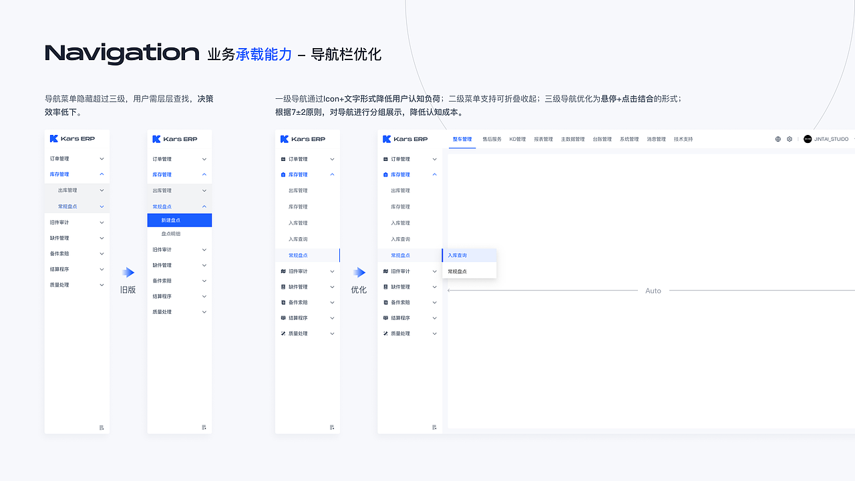Expand 订单管理 chevron in the leftmost old sidebar
855x481 pixels.
pyautogui.click(x=102, y=159)
